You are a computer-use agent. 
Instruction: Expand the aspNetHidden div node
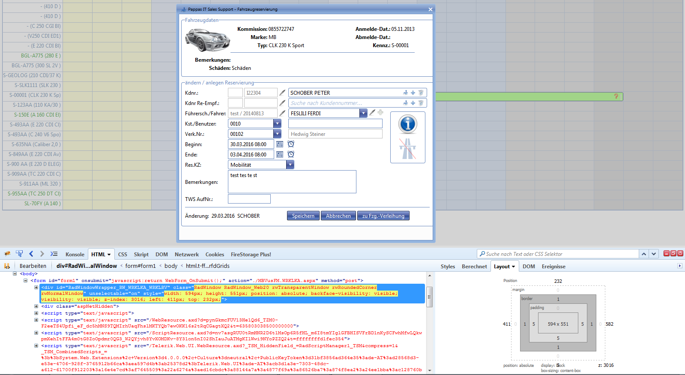click(x=36, y=306)
